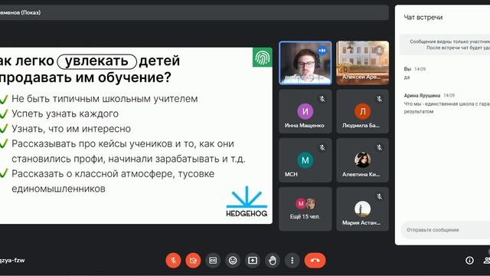This screenshot has height=276, width=490.
Task: Click the green fingerprint logo on the slide
Action: point(262,58)
